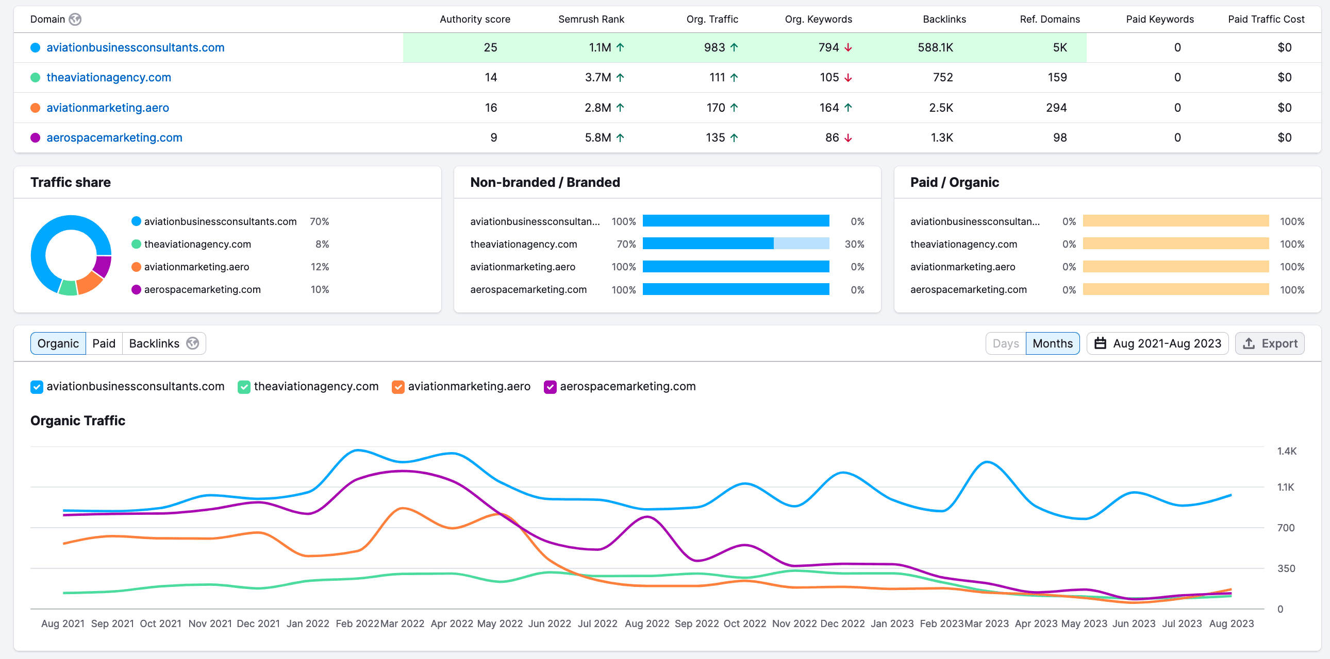Uncheck aviationmarketing.aero in chart legend

pos(398,387)
